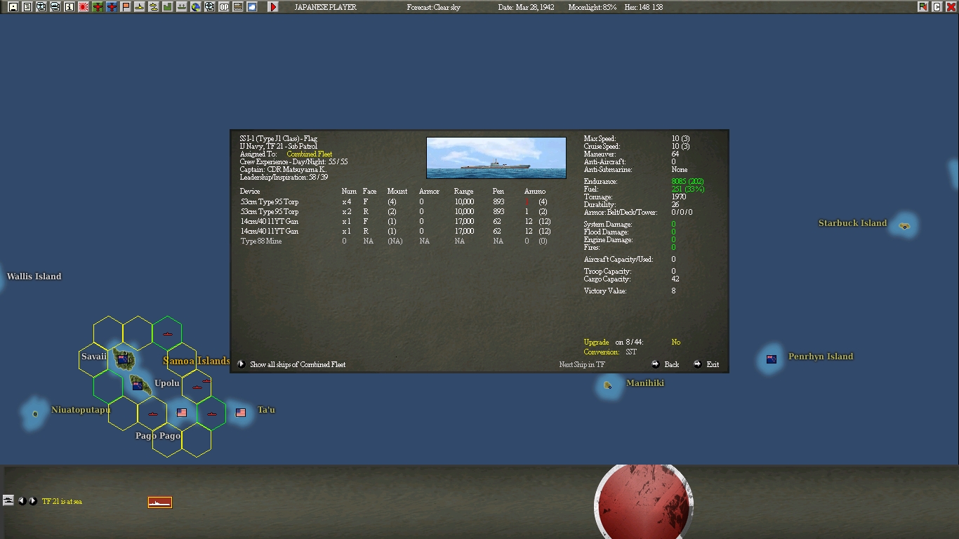Click the TF 21 is at sea text
Image resolution: width=959 pixels, height=539 pixels.
tap(62, 501)
